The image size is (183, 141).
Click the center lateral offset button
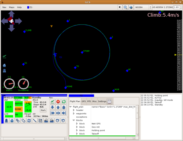pyautogui.click(x=58, y=113)
